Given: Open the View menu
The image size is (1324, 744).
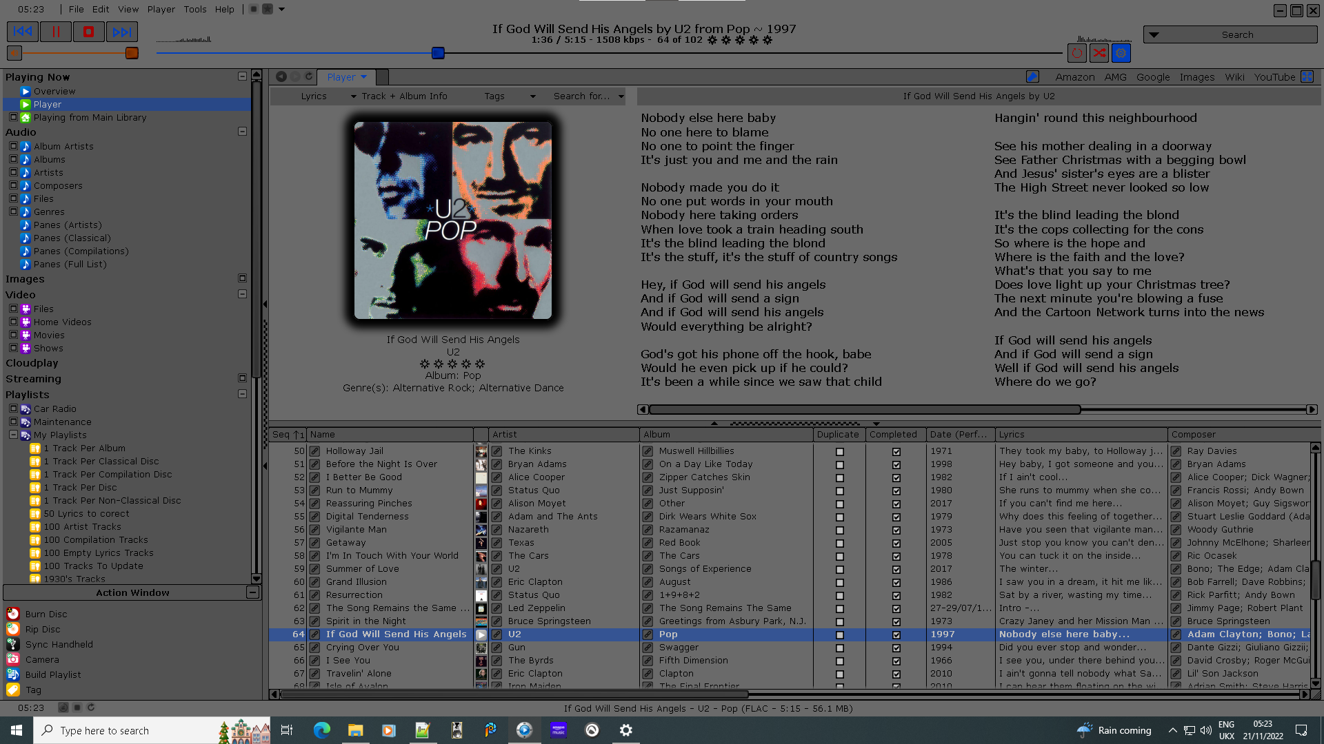Looking at the screenshot, I should [x=128, y=9].
